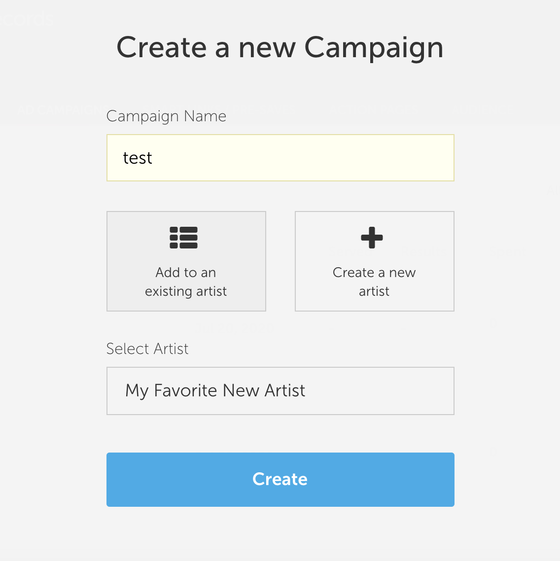Image resolution: width=560 pixels, height=561 pixels.
Task: Click the blue Create button
Action: coord(280,480)
